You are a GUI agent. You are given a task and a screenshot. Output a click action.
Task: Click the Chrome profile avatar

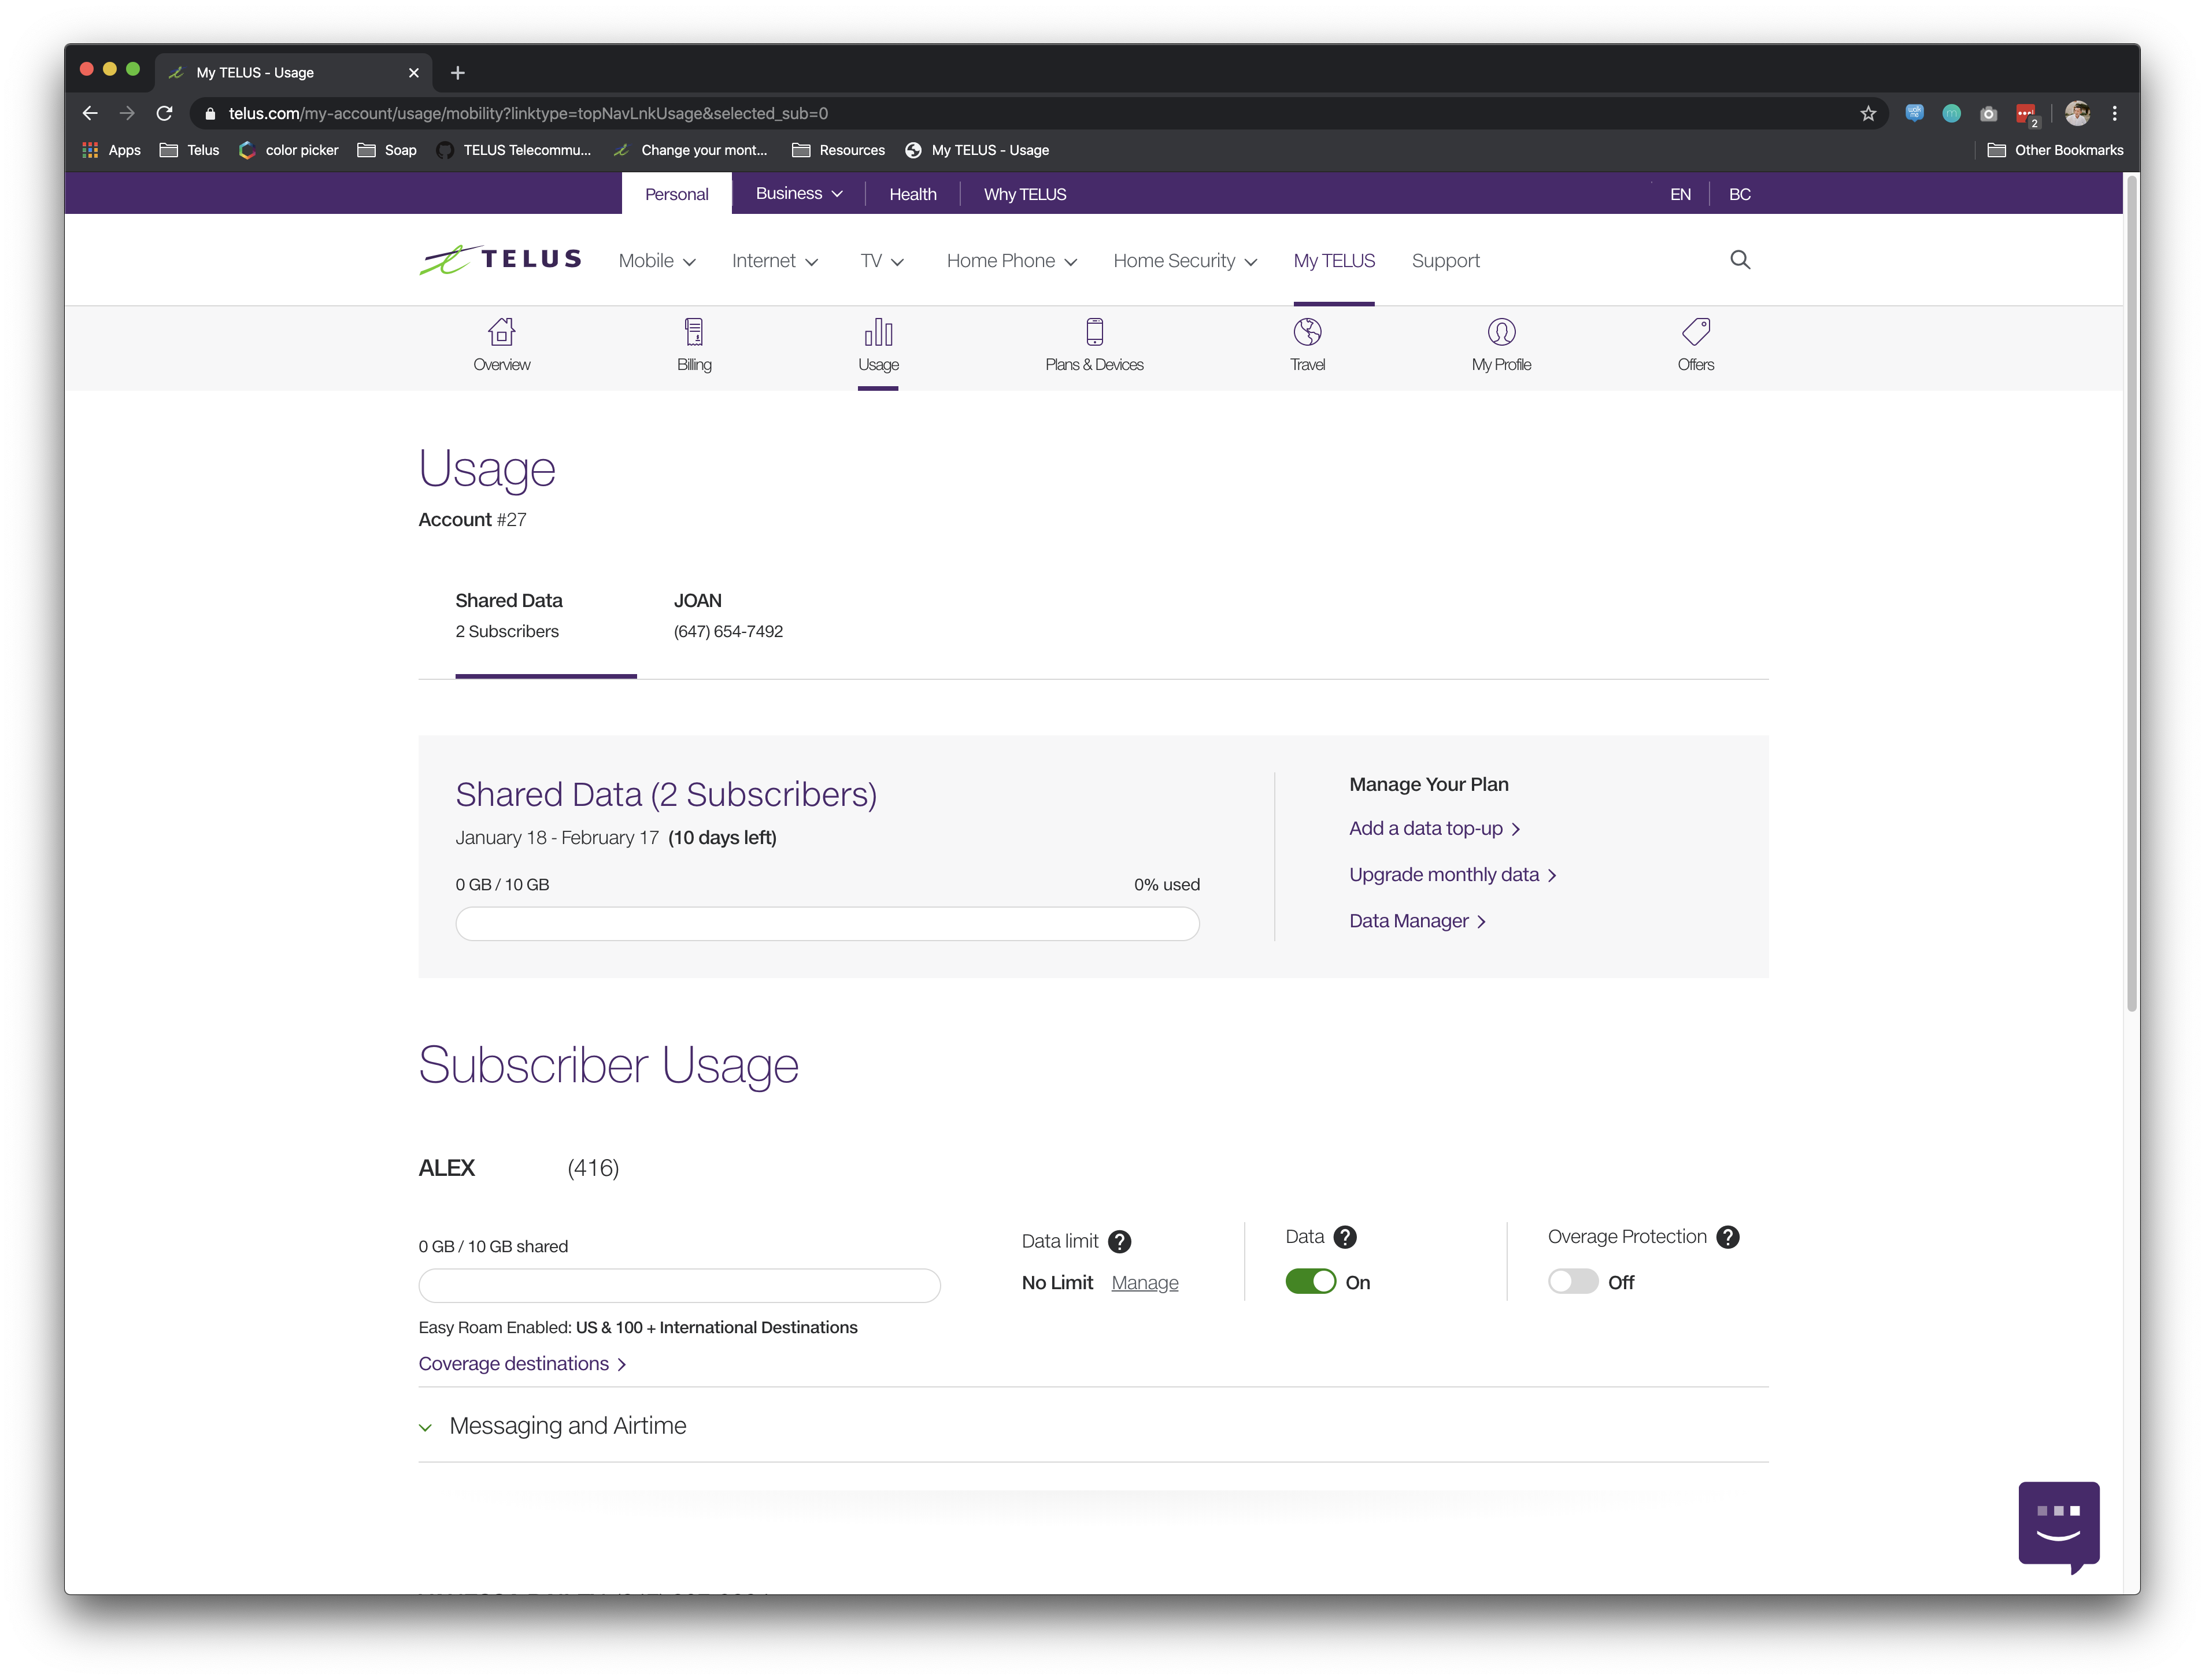(x=2077, y=113)
